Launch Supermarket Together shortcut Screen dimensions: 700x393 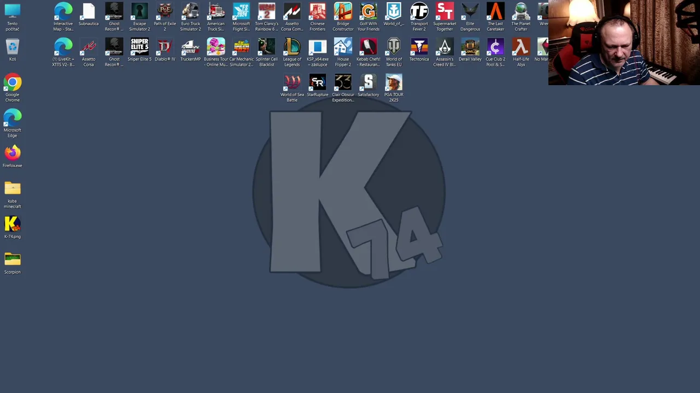(445, 16)
